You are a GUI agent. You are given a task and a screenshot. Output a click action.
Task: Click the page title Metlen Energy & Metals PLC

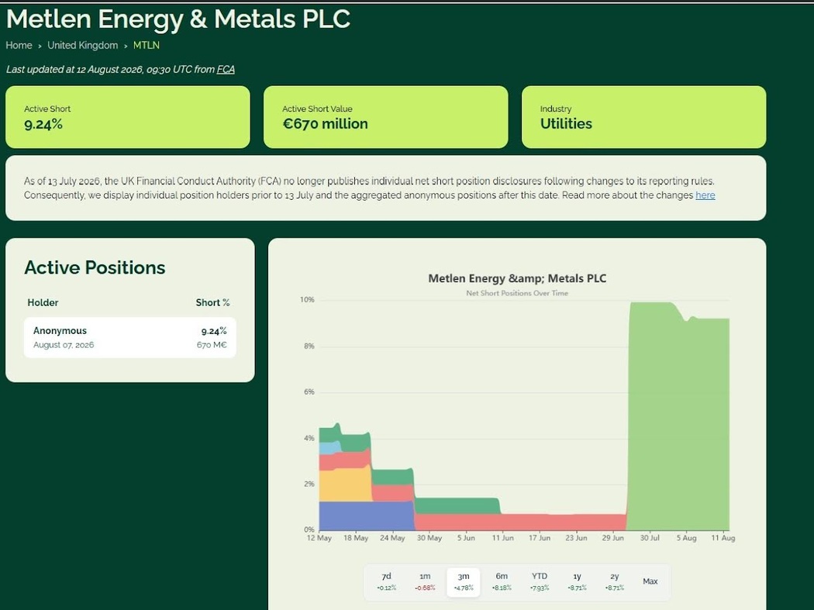pyautogui.click(x=178, y=19)
